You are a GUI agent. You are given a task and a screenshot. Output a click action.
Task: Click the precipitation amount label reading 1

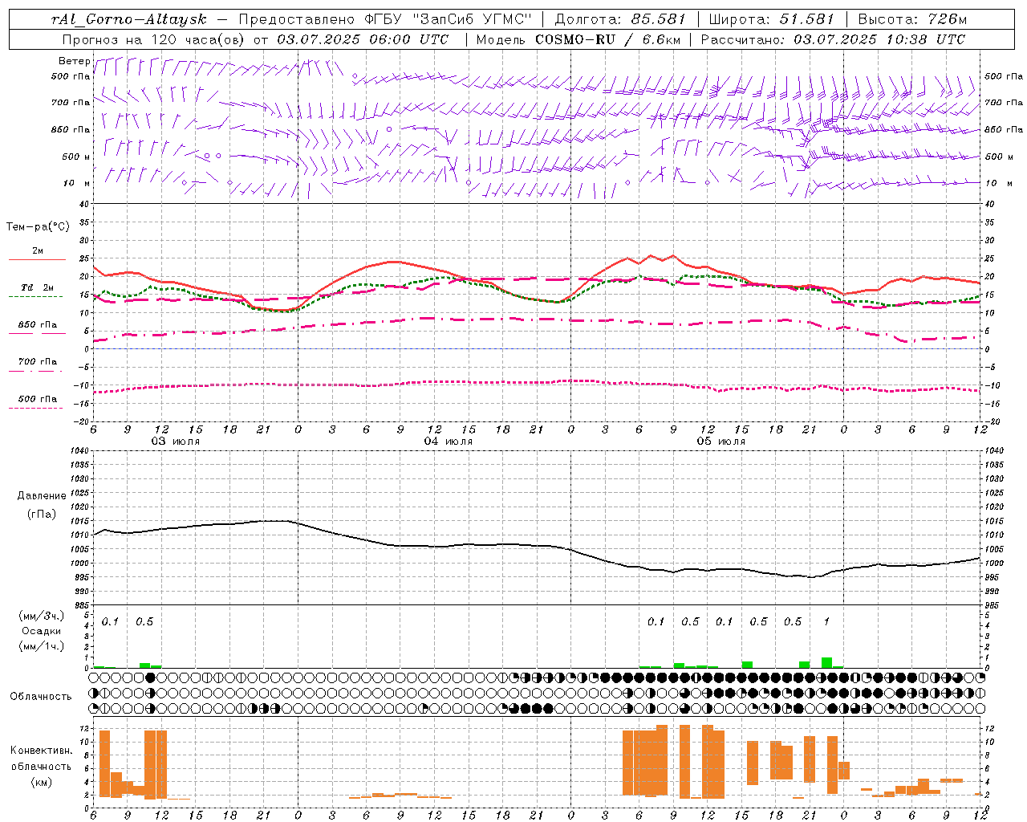826,621
